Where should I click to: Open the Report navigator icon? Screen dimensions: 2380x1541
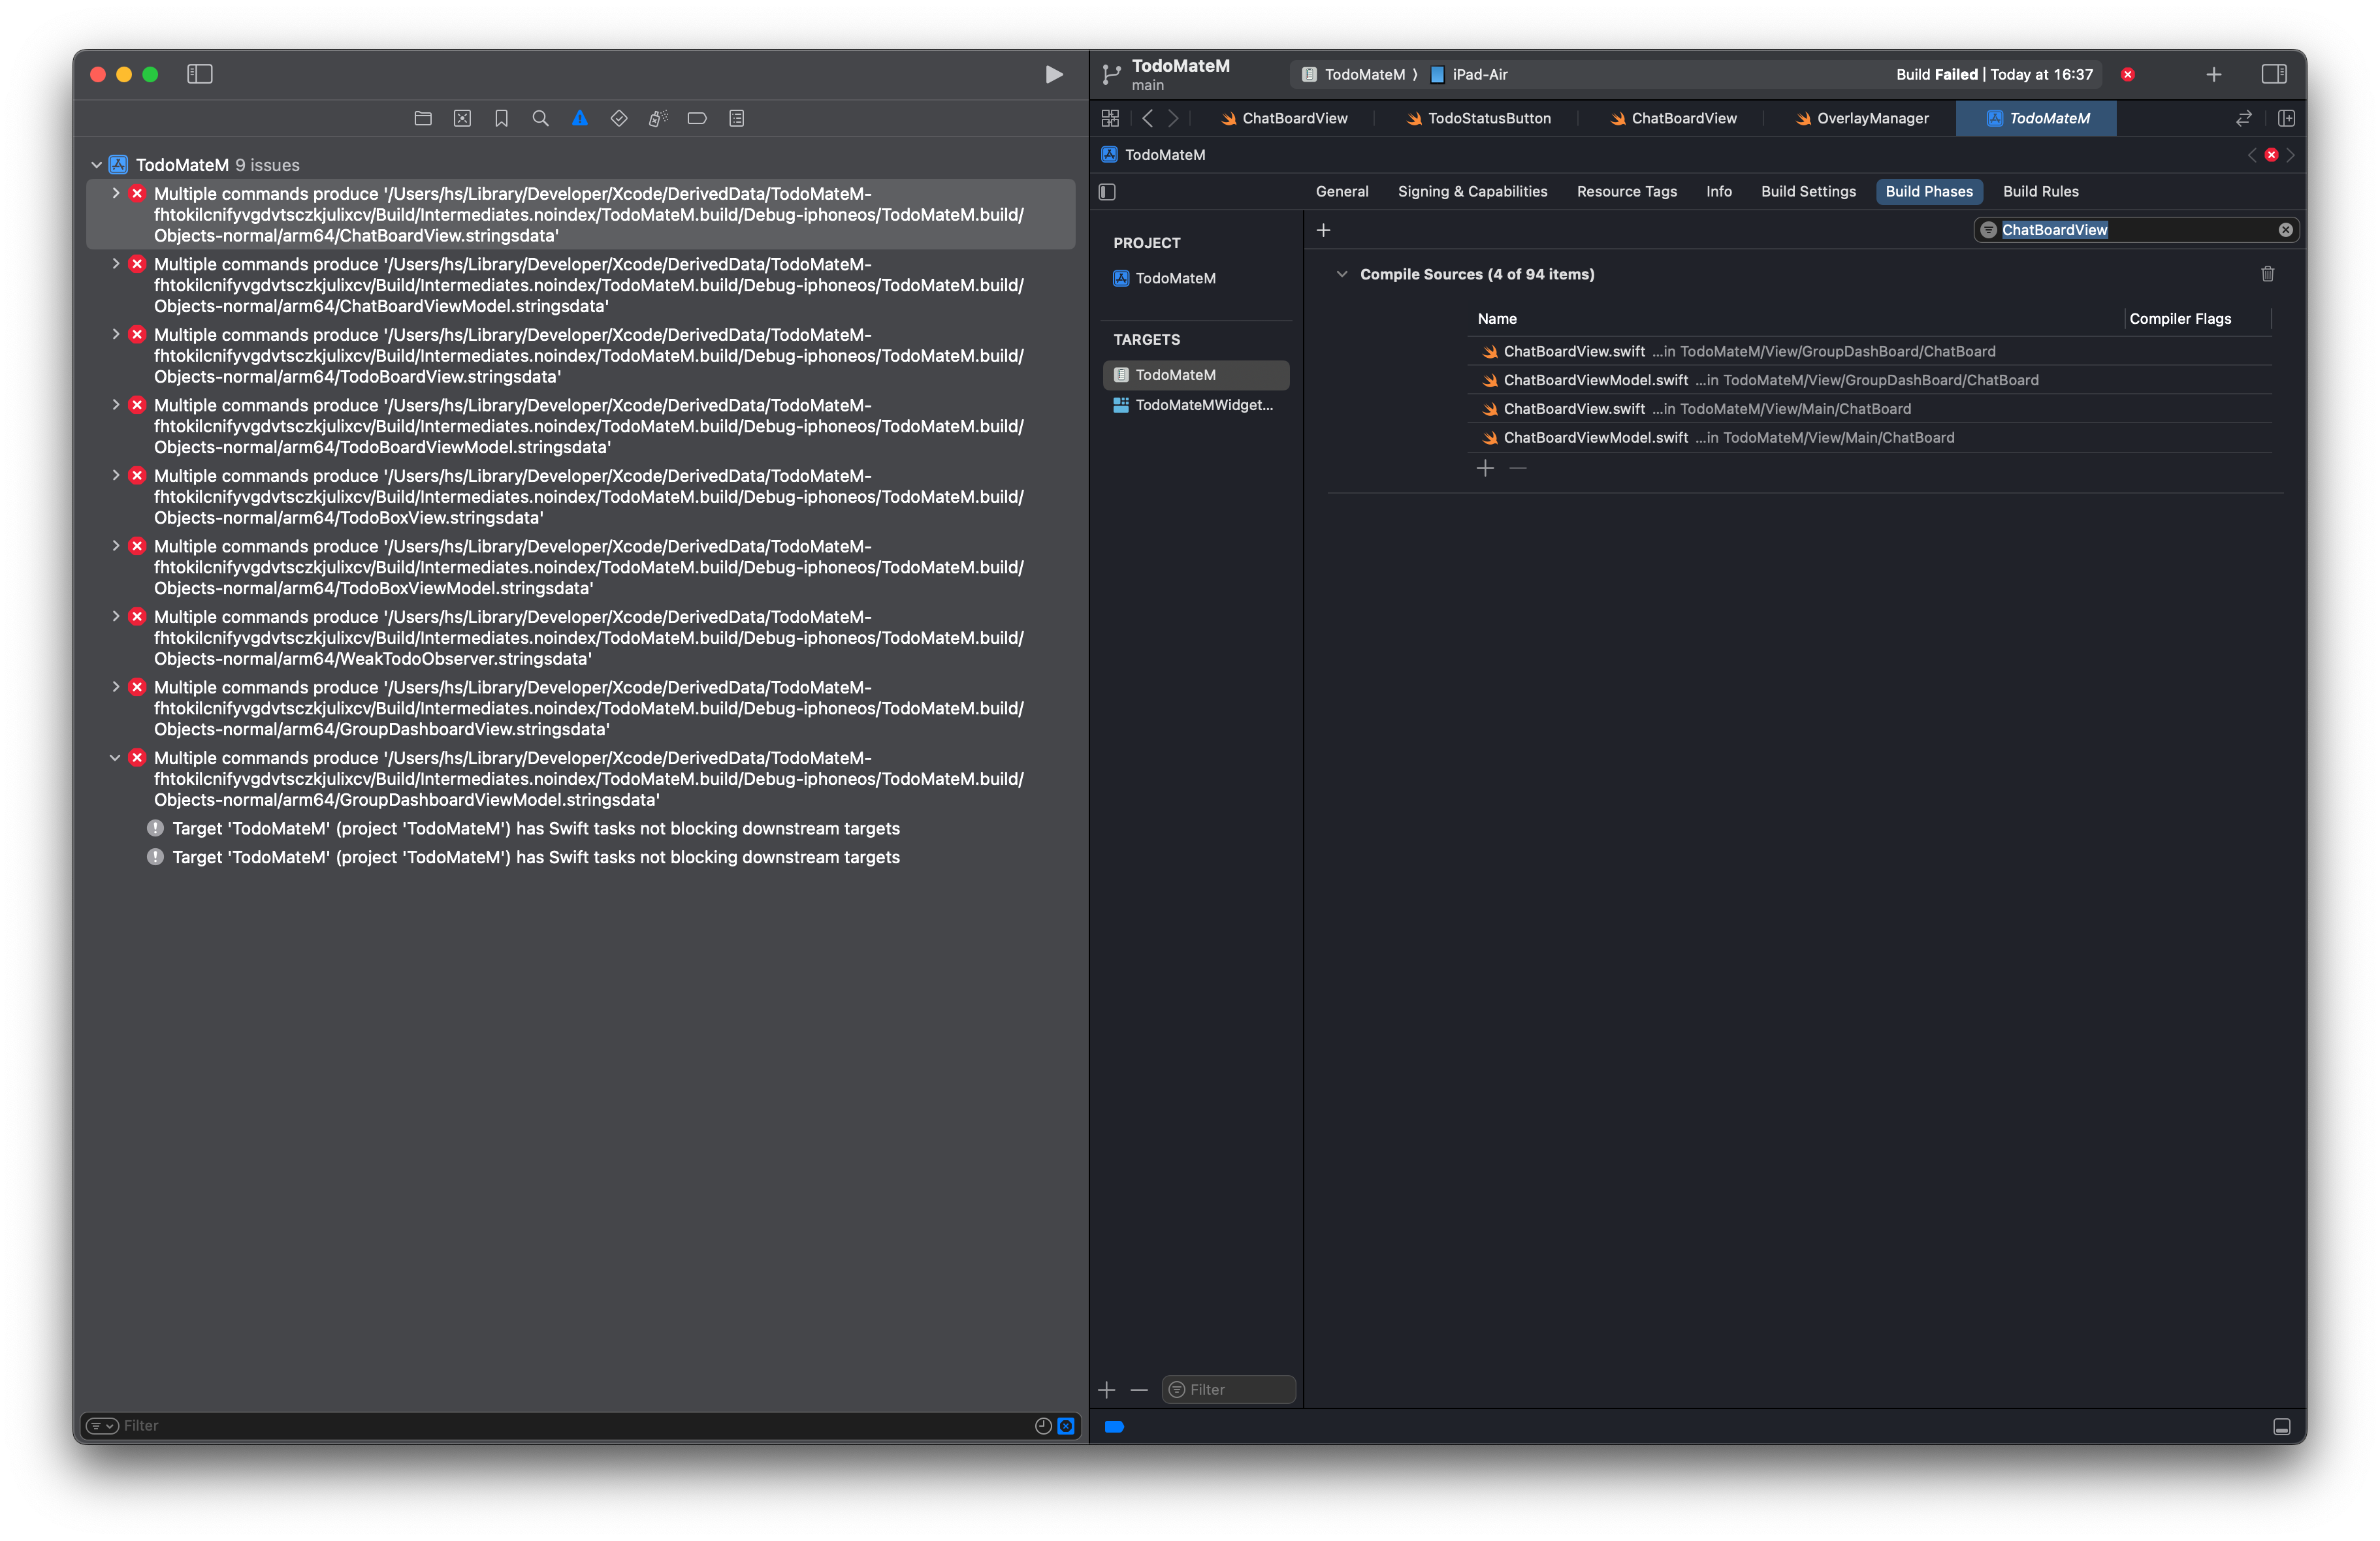[x=736, y=118]
